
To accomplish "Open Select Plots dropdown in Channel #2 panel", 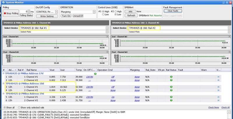I will click(229, 32).
